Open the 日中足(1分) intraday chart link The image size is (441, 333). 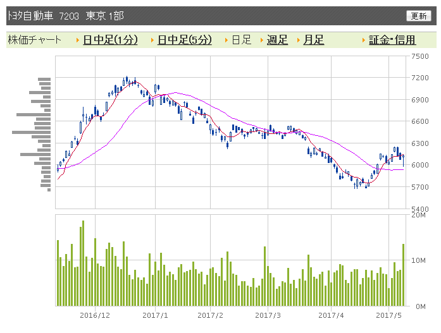coord(110,40)
